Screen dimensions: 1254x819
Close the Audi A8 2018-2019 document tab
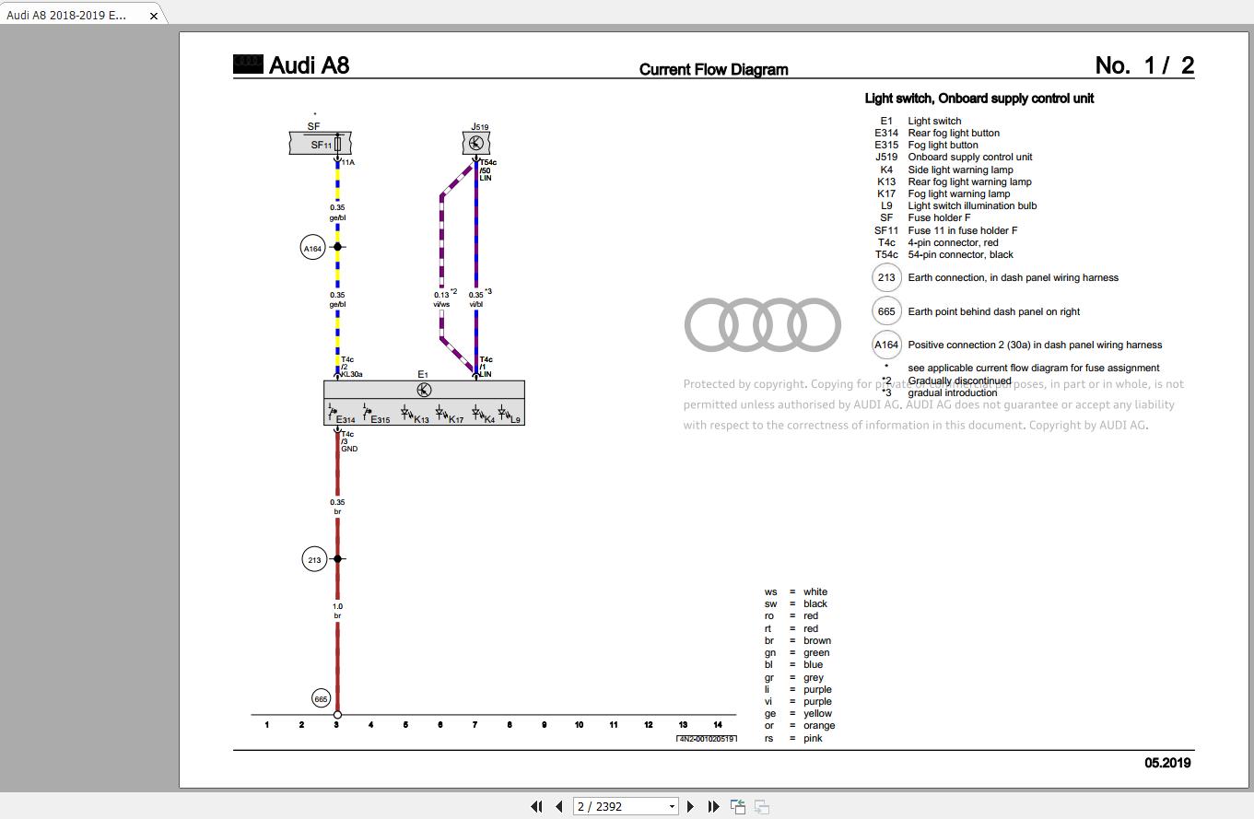[154, 16]
